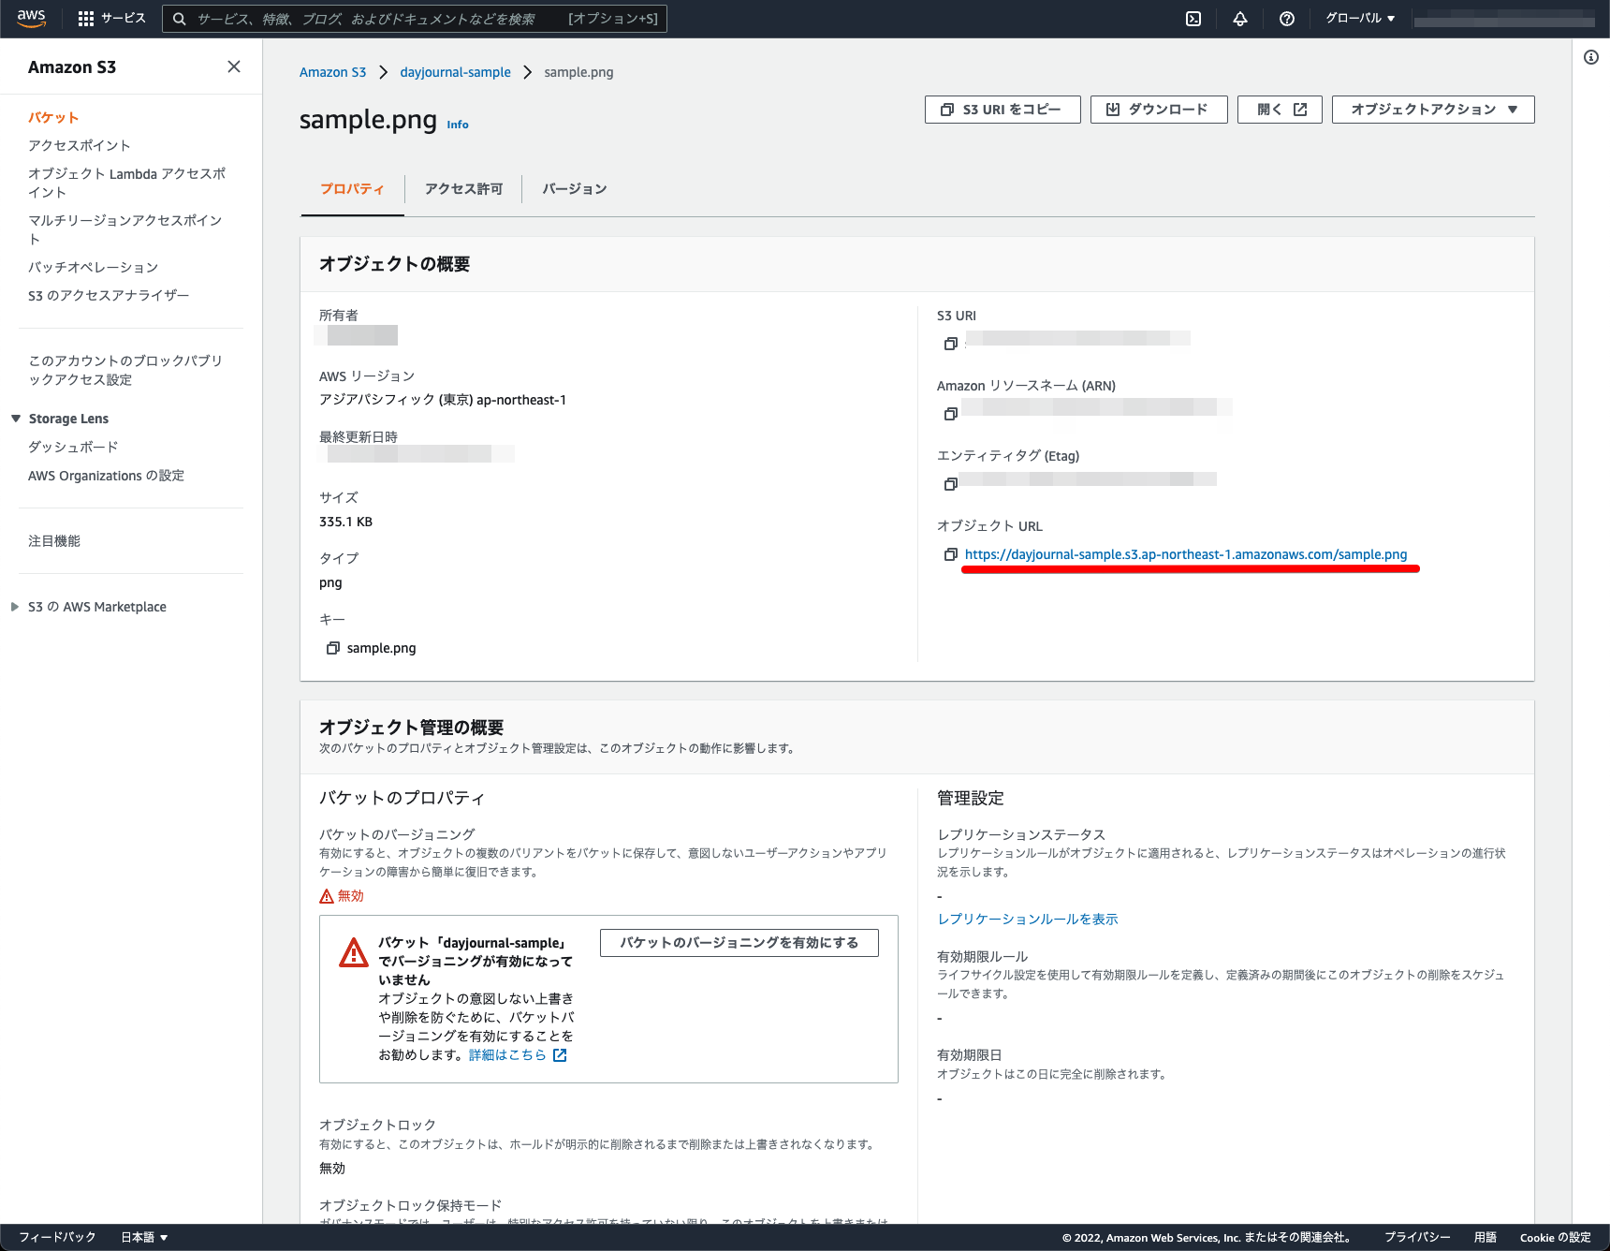The width and height of the screenshot is (1610, 1251).
Task: Collapse the Storage Lens section
Action: coord(16,419)
